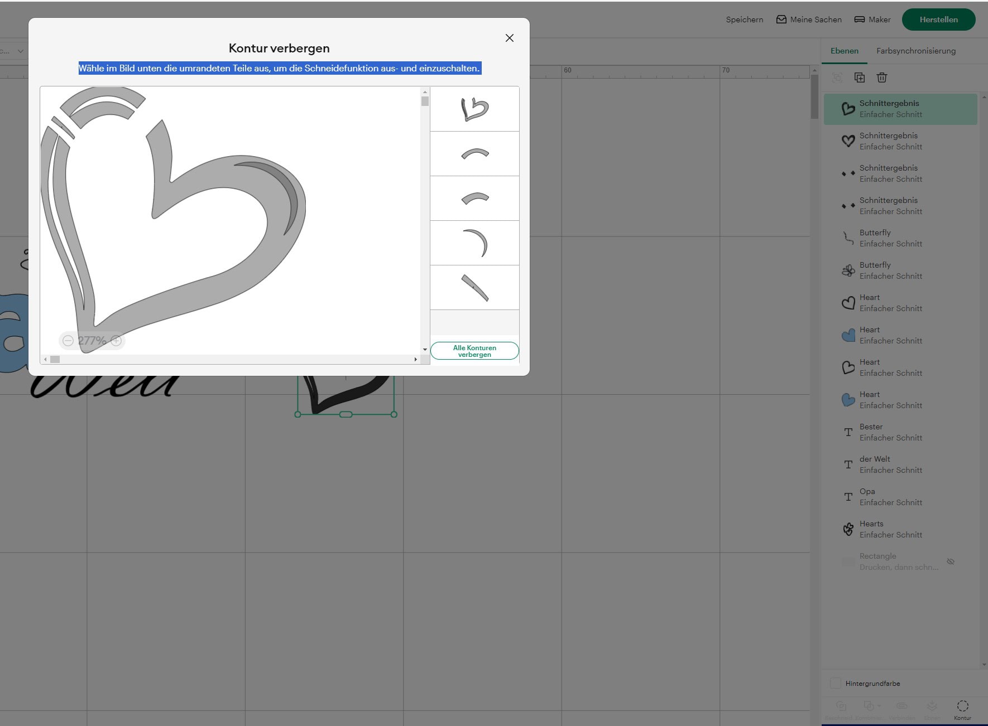Select the full heart contour thumbnail
This screenshot has width=988, height=726.
pyautogui.click(x=474, y=109)
